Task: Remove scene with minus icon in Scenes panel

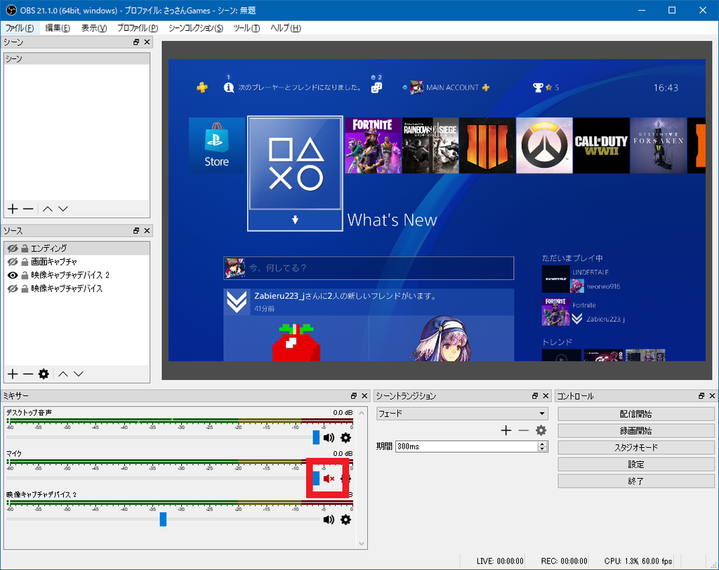Action: [28, 209]
